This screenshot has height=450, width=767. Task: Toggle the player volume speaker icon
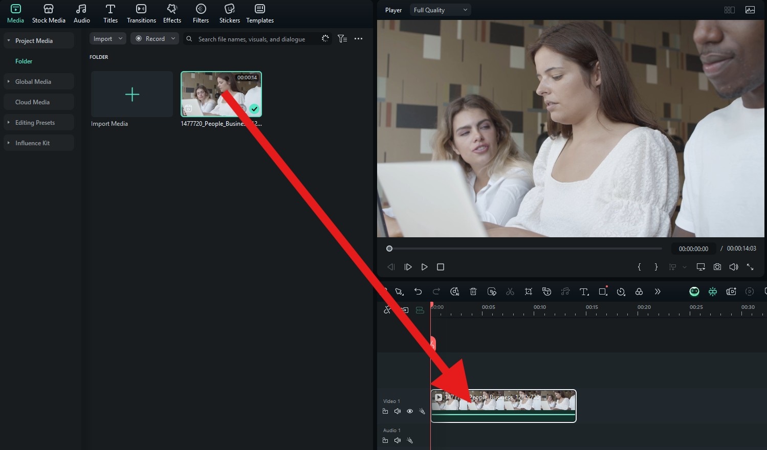click(x=734, y=267)
